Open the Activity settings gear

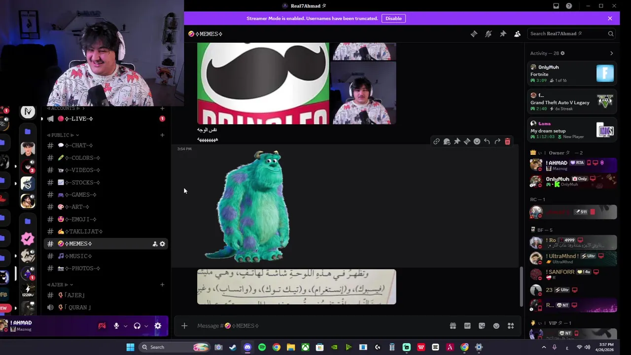pyautogui.click(x=562, y=53)
